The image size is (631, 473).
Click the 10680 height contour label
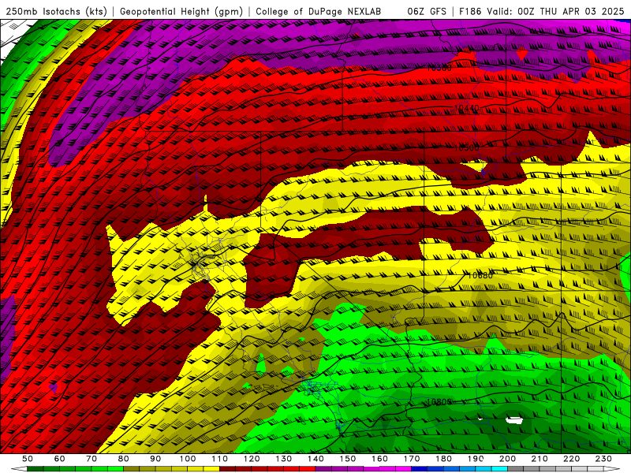tap(480, 275)
